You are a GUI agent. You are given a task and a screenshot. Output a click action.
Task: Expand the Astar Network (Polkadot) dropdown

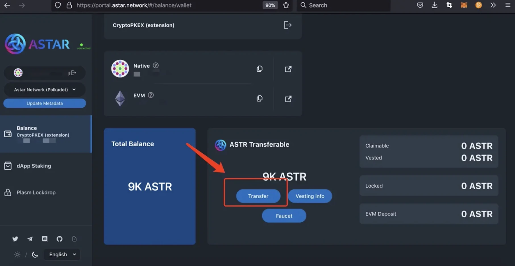pyautogui.click(x=45, y=90)
